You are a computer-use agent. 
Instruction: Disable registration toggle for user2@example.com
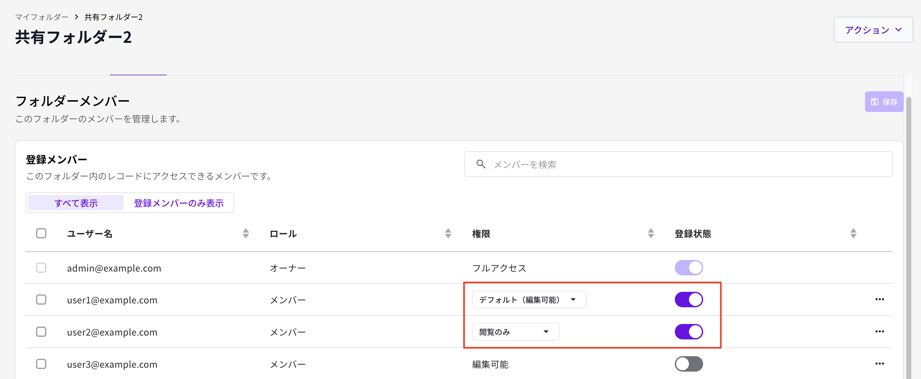pyautogui.click(x=689, y=332)
